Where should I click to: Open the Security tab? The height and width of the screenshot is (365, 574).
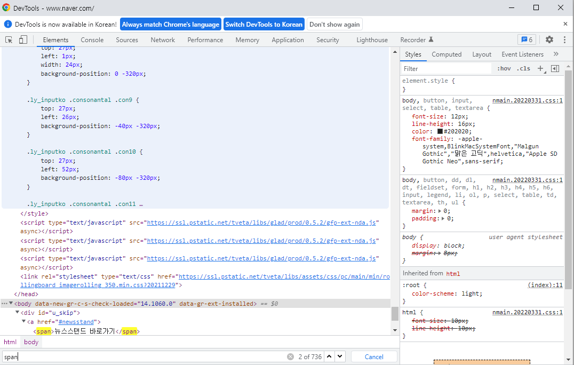[328, 40]
